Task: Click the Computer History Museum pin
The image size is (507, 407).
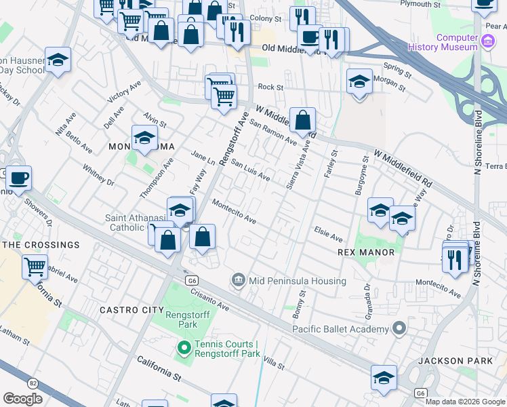Action: [488, 42]
